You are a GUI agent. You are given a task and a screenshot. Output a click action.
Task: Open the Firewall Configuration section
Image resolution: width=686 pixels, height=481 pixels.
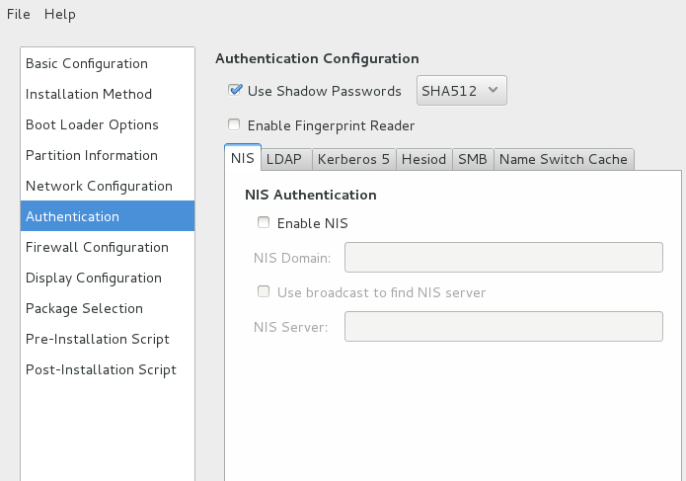[x=97, y=247]
